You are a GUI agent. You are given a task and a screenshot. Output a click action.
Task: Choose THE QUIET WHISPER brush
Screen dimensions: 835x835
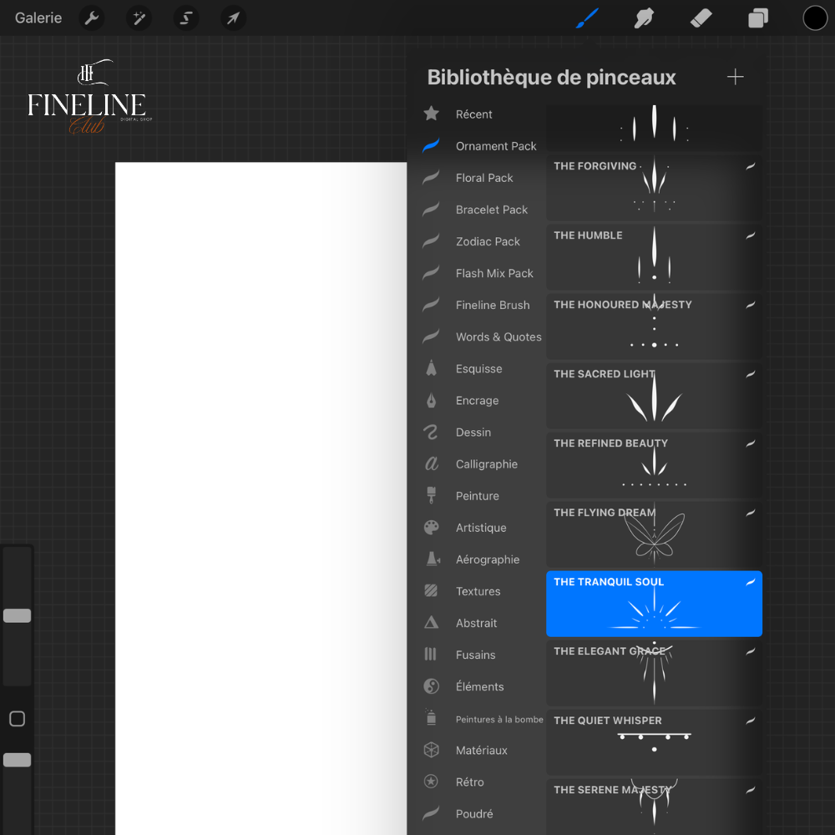[654, 741]
